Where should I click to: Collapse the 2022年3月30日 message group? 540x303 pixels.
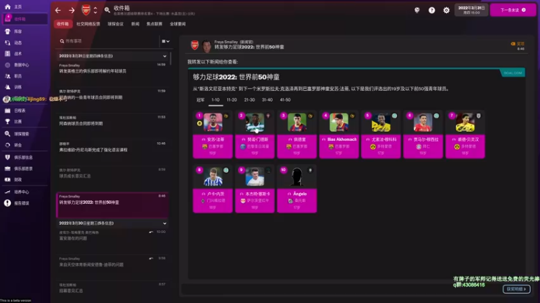click(165, 224)
